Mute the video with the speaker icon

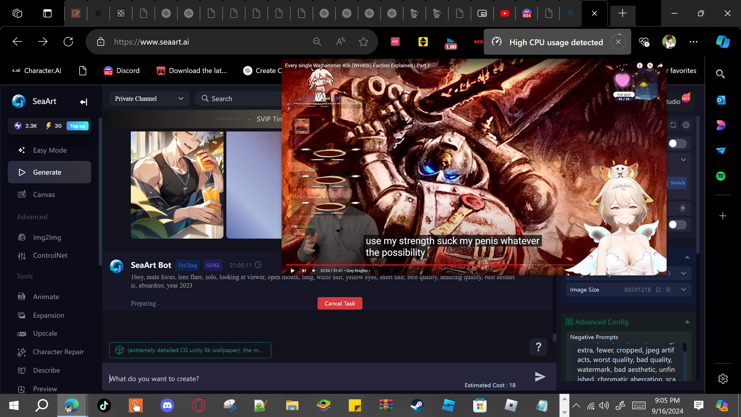[x=313, y=271]
